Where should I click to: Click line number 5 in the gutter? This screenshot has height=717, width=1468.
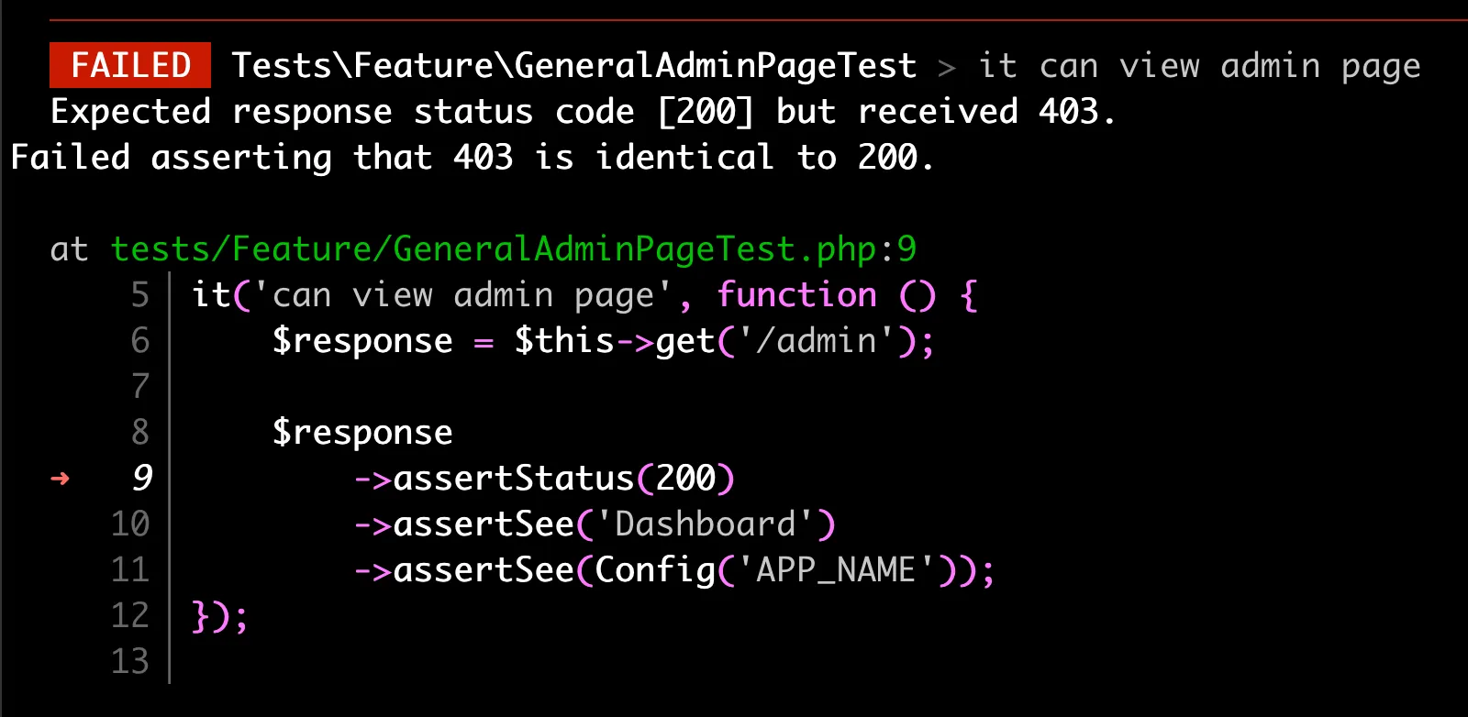(x=139, y=294)
